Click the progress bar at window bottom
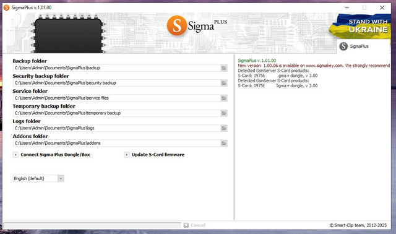Image resolution: width=396 pixels, height=234 pixels. point(92,225)
